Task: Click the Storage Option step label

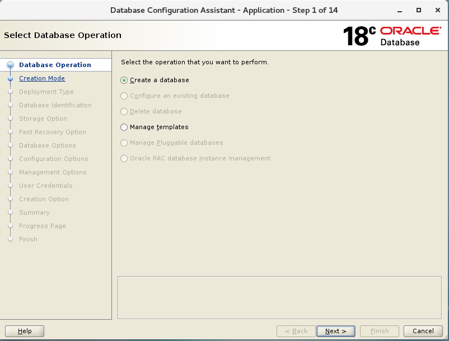Action: tap(43, 119)
